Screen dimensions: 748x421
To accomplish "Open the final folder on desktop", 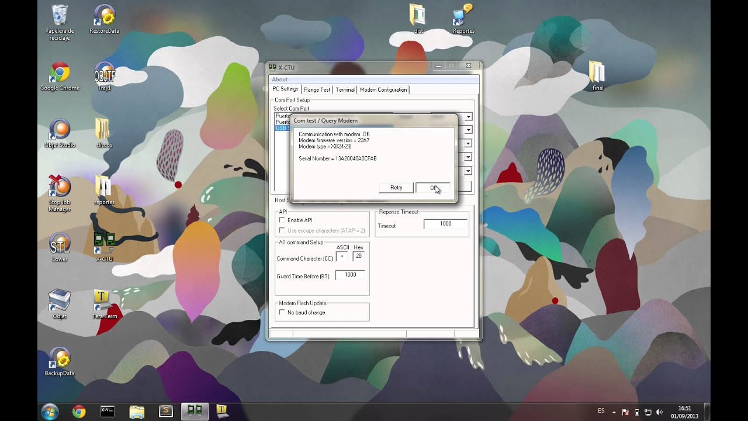I will pos(597,77).
